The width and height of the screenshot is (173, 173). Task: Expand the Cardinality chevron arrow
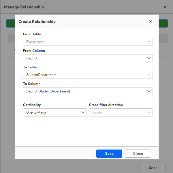tap(83, 112)
